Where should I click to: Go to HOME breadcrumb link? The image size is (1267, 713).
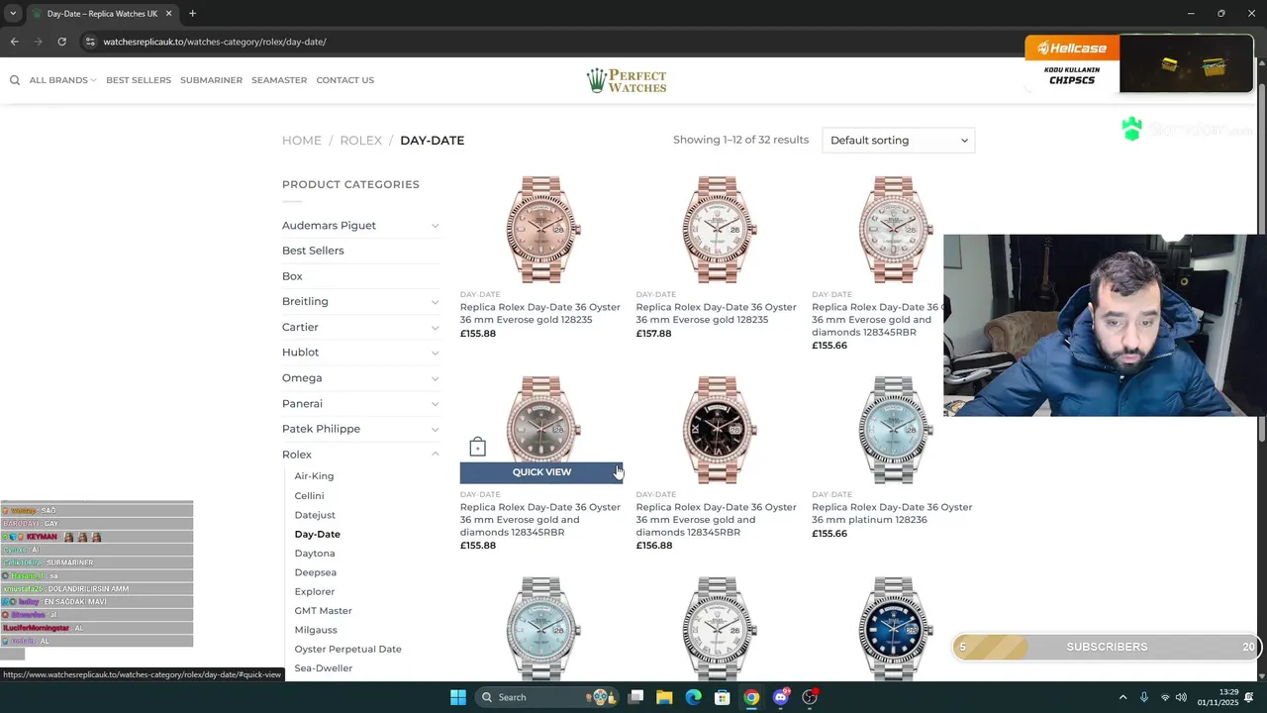pyautogui.click(x=302, y=141)
